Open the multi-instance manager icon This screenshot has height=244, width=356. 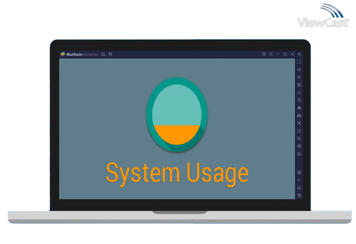[299, 139]
